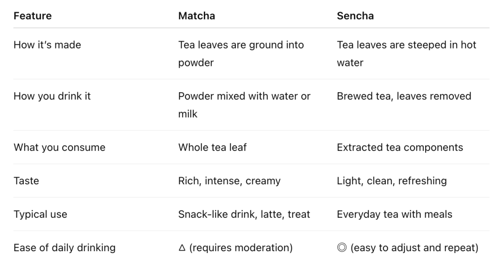Click the "How it's made" row label
Image resolution: width=497 pixels, height=272 pixels.
click(x=47, y=45)
